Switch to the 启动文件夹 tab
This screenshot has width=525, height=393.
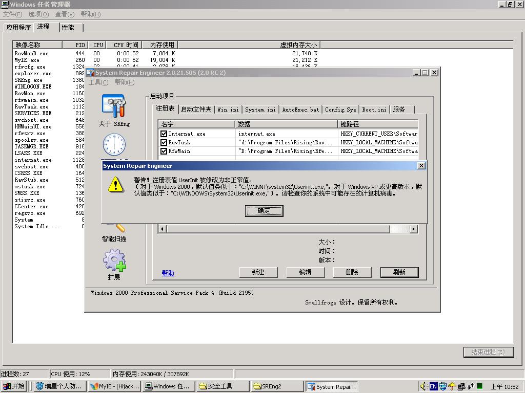coord(196,110)
